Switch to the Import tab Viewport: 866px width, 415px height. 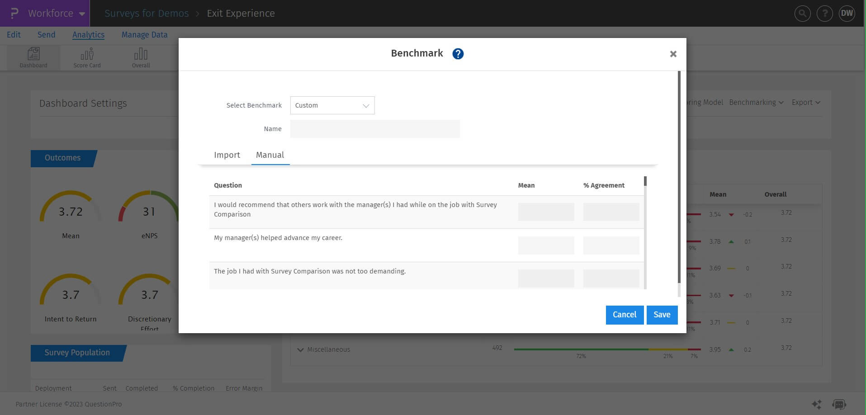227,155
